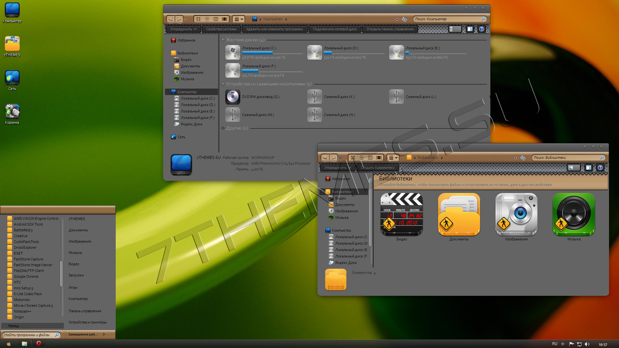Expand Другие group

point(223,128)
